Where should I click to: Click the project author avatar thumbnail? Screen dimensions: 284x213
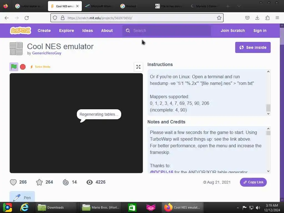tap(16, 48)
